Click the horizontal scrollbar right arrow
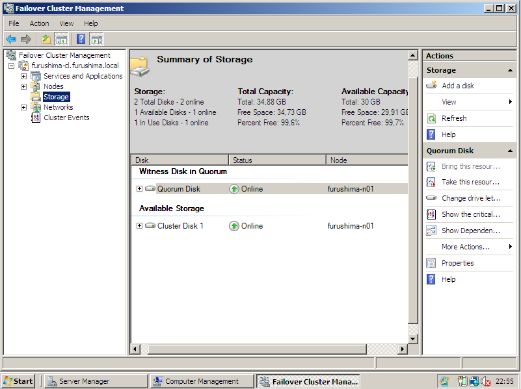Viewport: 521px width, 389px height. pos(403,349)
